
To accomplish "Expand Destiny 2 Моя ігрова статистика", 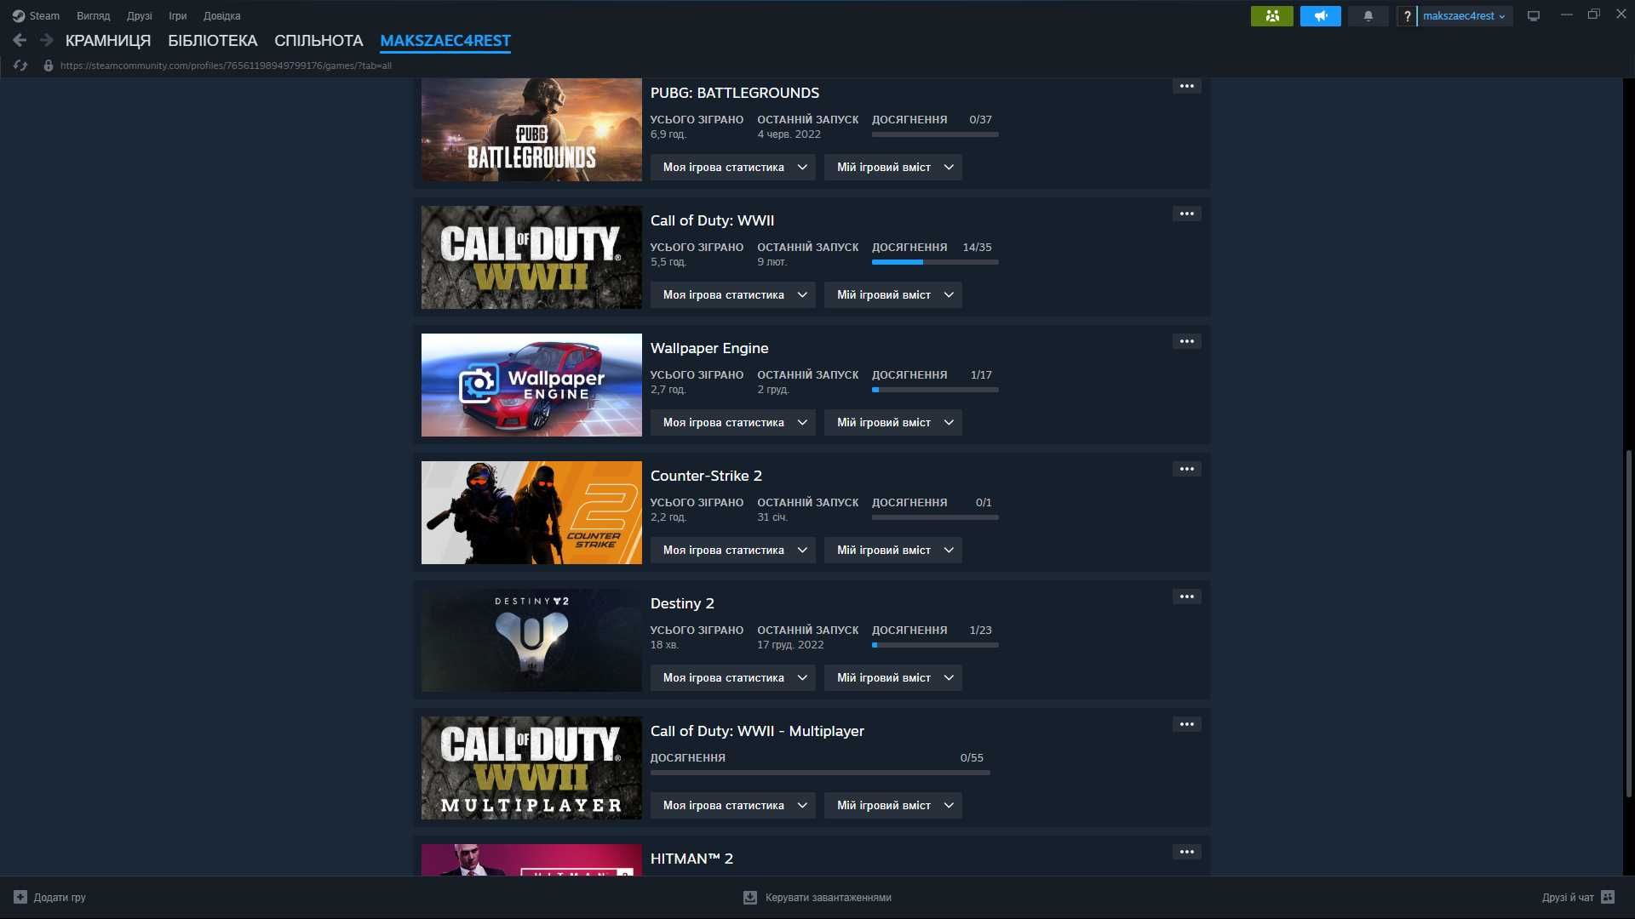I will 733,677.
